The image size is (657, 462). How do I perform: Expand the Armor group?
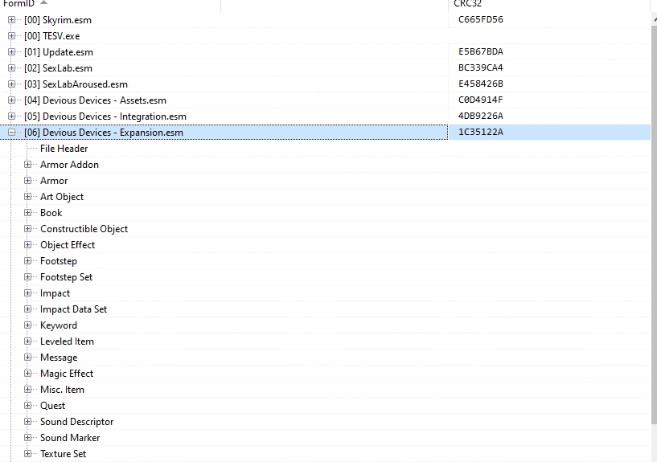[x=27, y=180]
